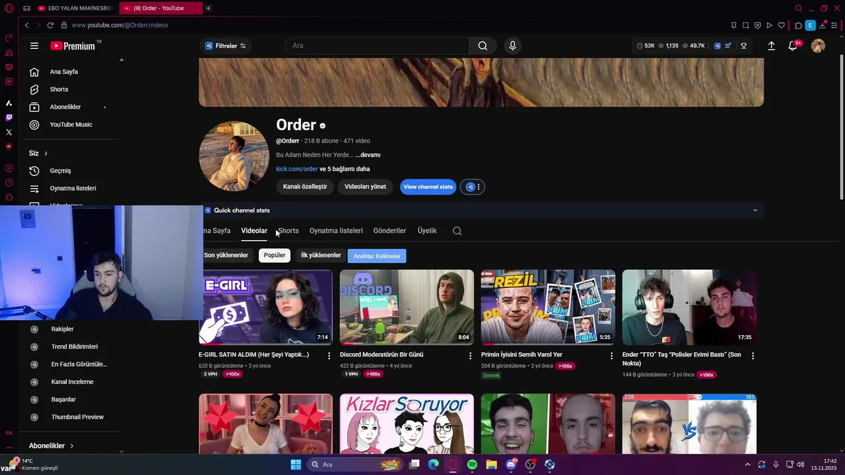This screenshot has height=475, width=845.
Task: Open the YouTube hamburger guide menu
Action: tap(34, 46)
